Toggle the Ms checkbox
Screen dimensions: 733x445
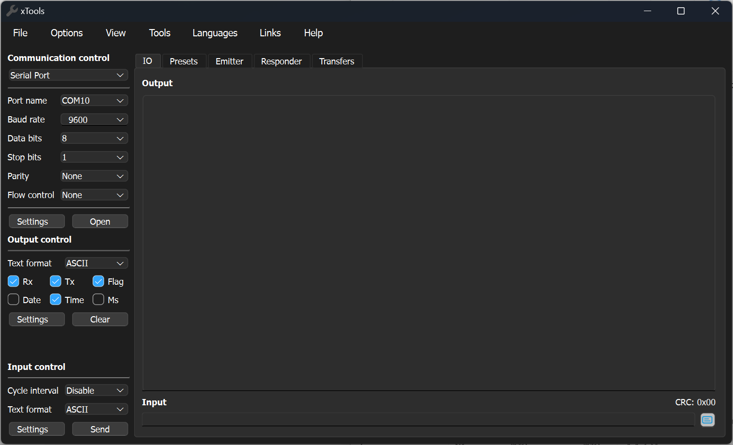click(x=98, y=300)
